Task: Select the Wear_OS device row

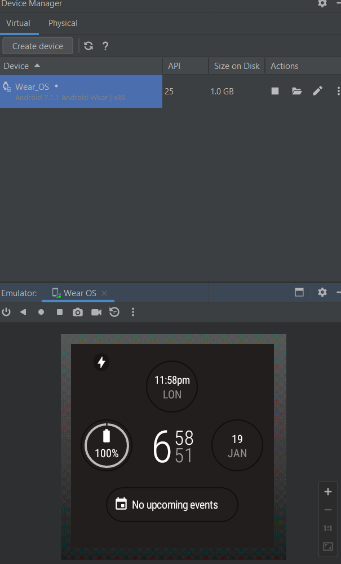Action: point(81,92)
